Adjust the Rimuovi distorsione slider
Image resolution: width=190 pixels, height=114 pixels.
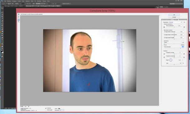click(174, 27)
